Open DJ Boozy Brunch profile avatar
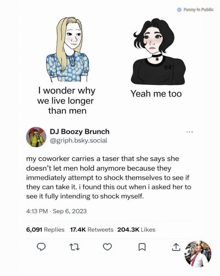The image size is (220, 276). (36, 137)
